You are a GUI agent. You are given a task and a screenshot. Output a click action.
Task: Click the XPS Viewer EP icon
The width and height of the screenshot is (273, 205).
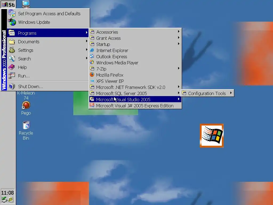tap(92, 81)
